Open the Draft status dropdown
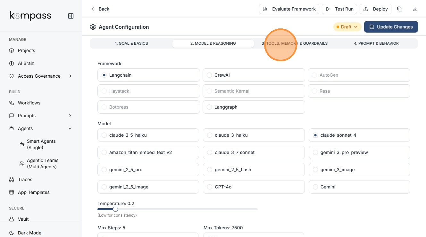This screenshot has width=426, height=237. coord(347,27)
